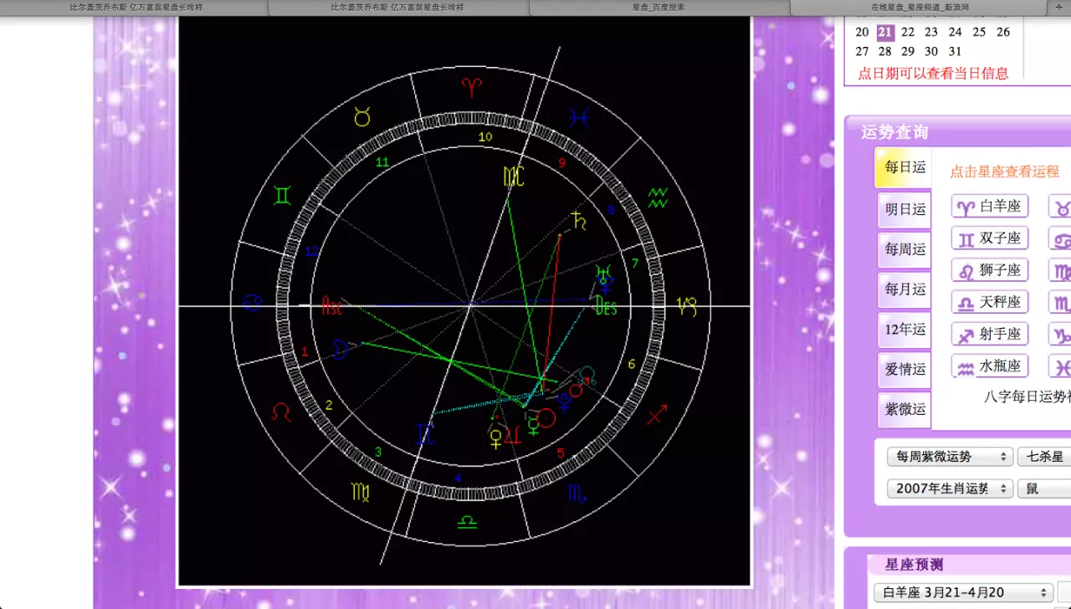Image resolution: width=1071 pixels, height=609 pixels.
Task: Click the Sagittarius glyph on the chart wheel
Action: [657, 413]
